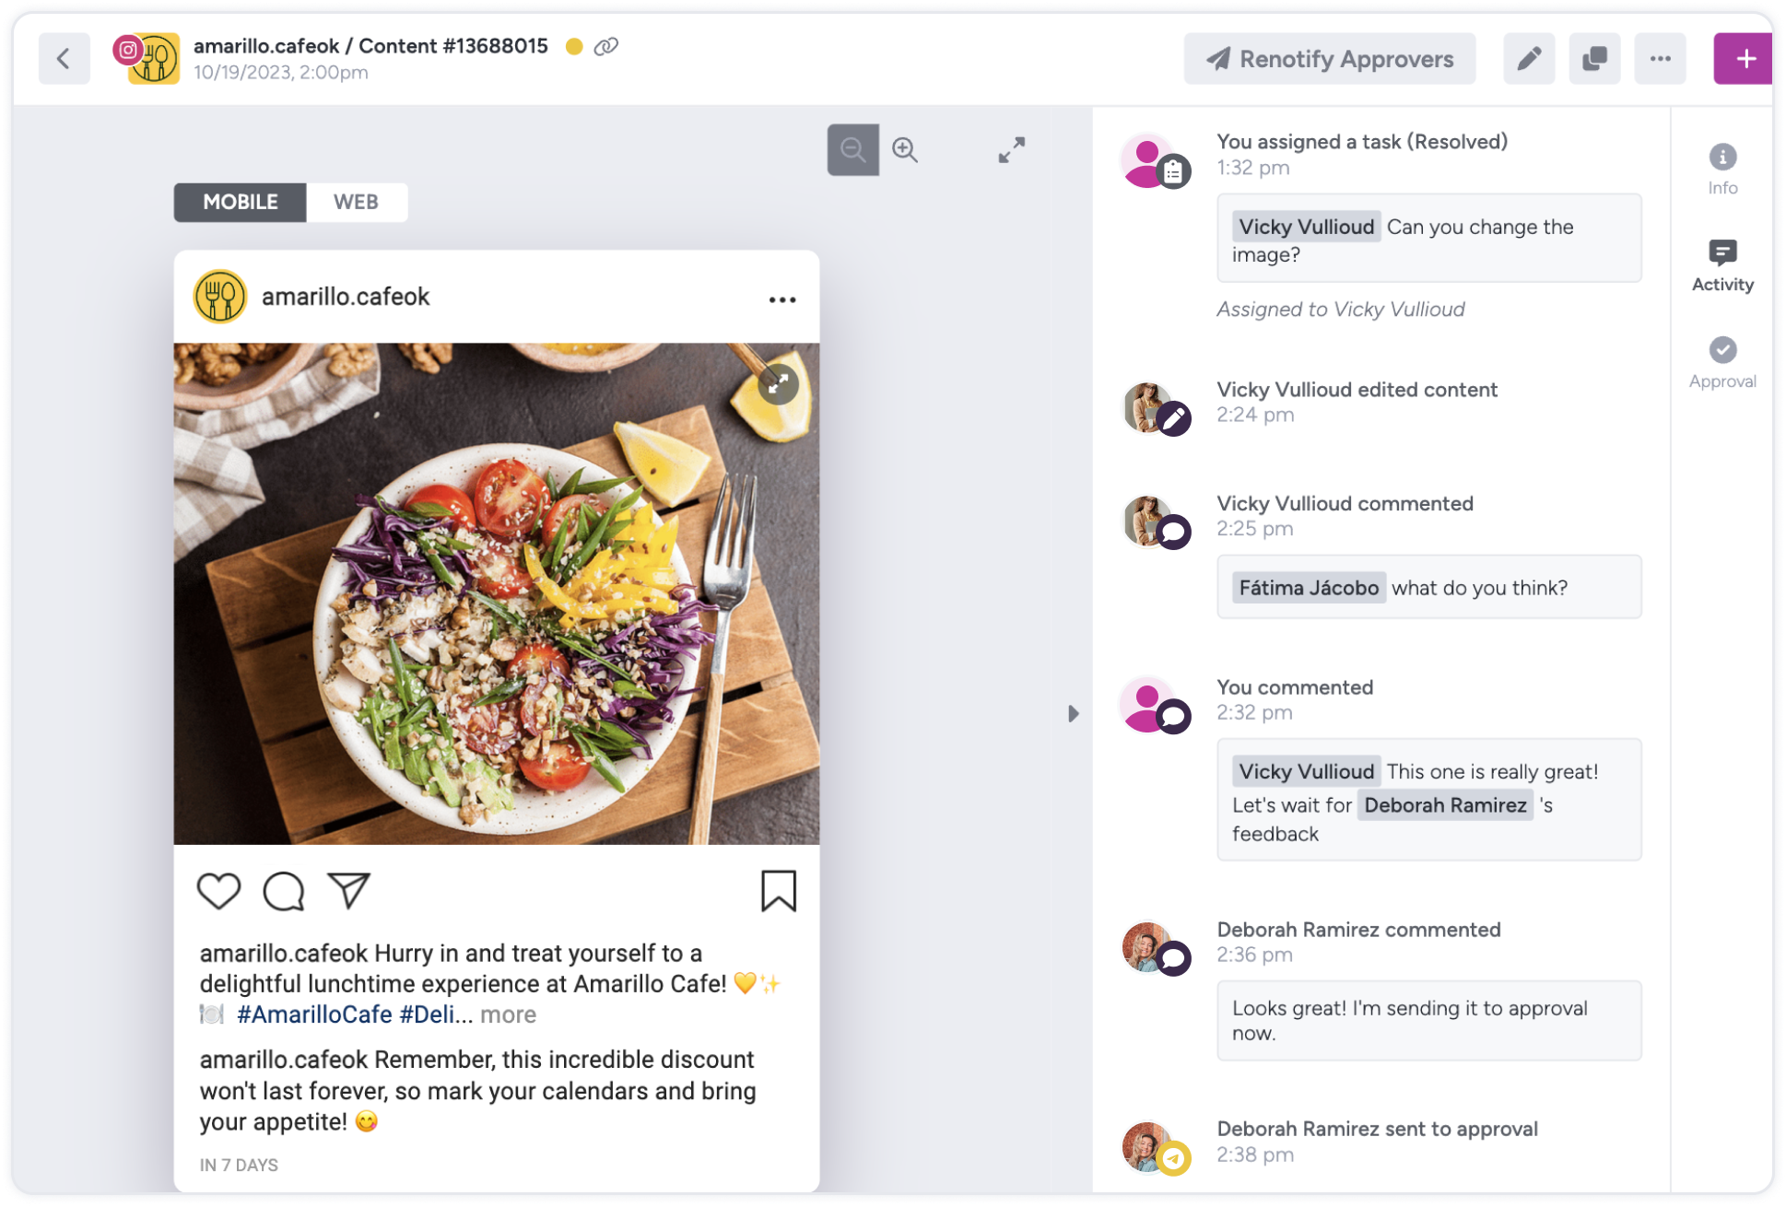
Task: Expand the more options menu
Action: [1658, 56]
